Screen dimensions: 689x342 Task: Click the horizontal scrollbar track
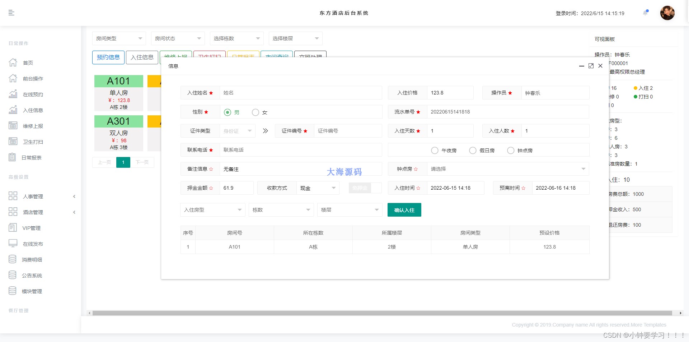pyautogui.click(x=382, y=313)
